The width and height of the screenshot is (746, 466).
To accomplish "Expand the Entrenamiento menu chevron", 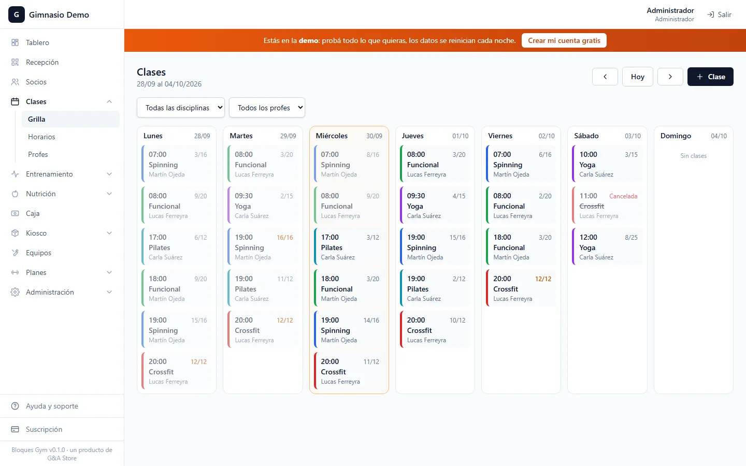I will [109, 174].
